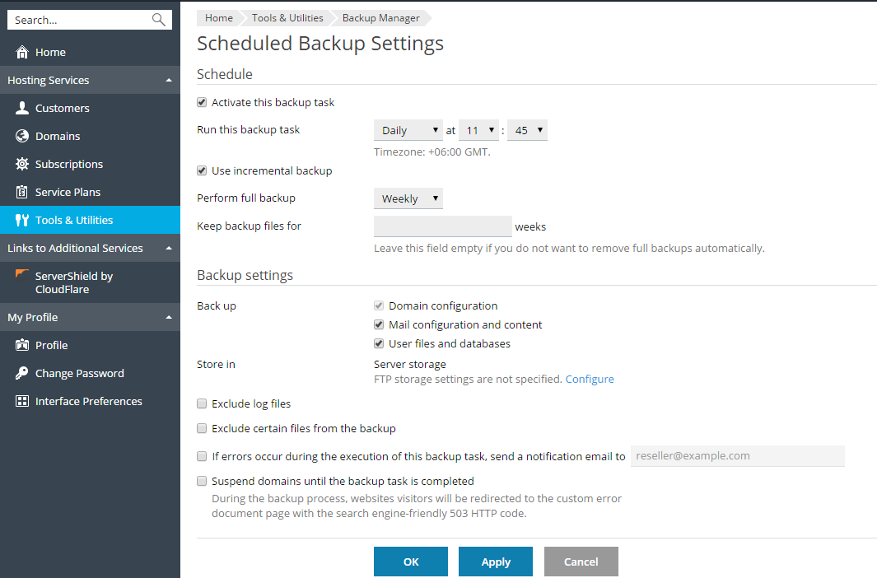Image resolution: width=877 pixels, height=578 pixels.
Task: Uncheck Activate this backup task
Action: [202, 103]
